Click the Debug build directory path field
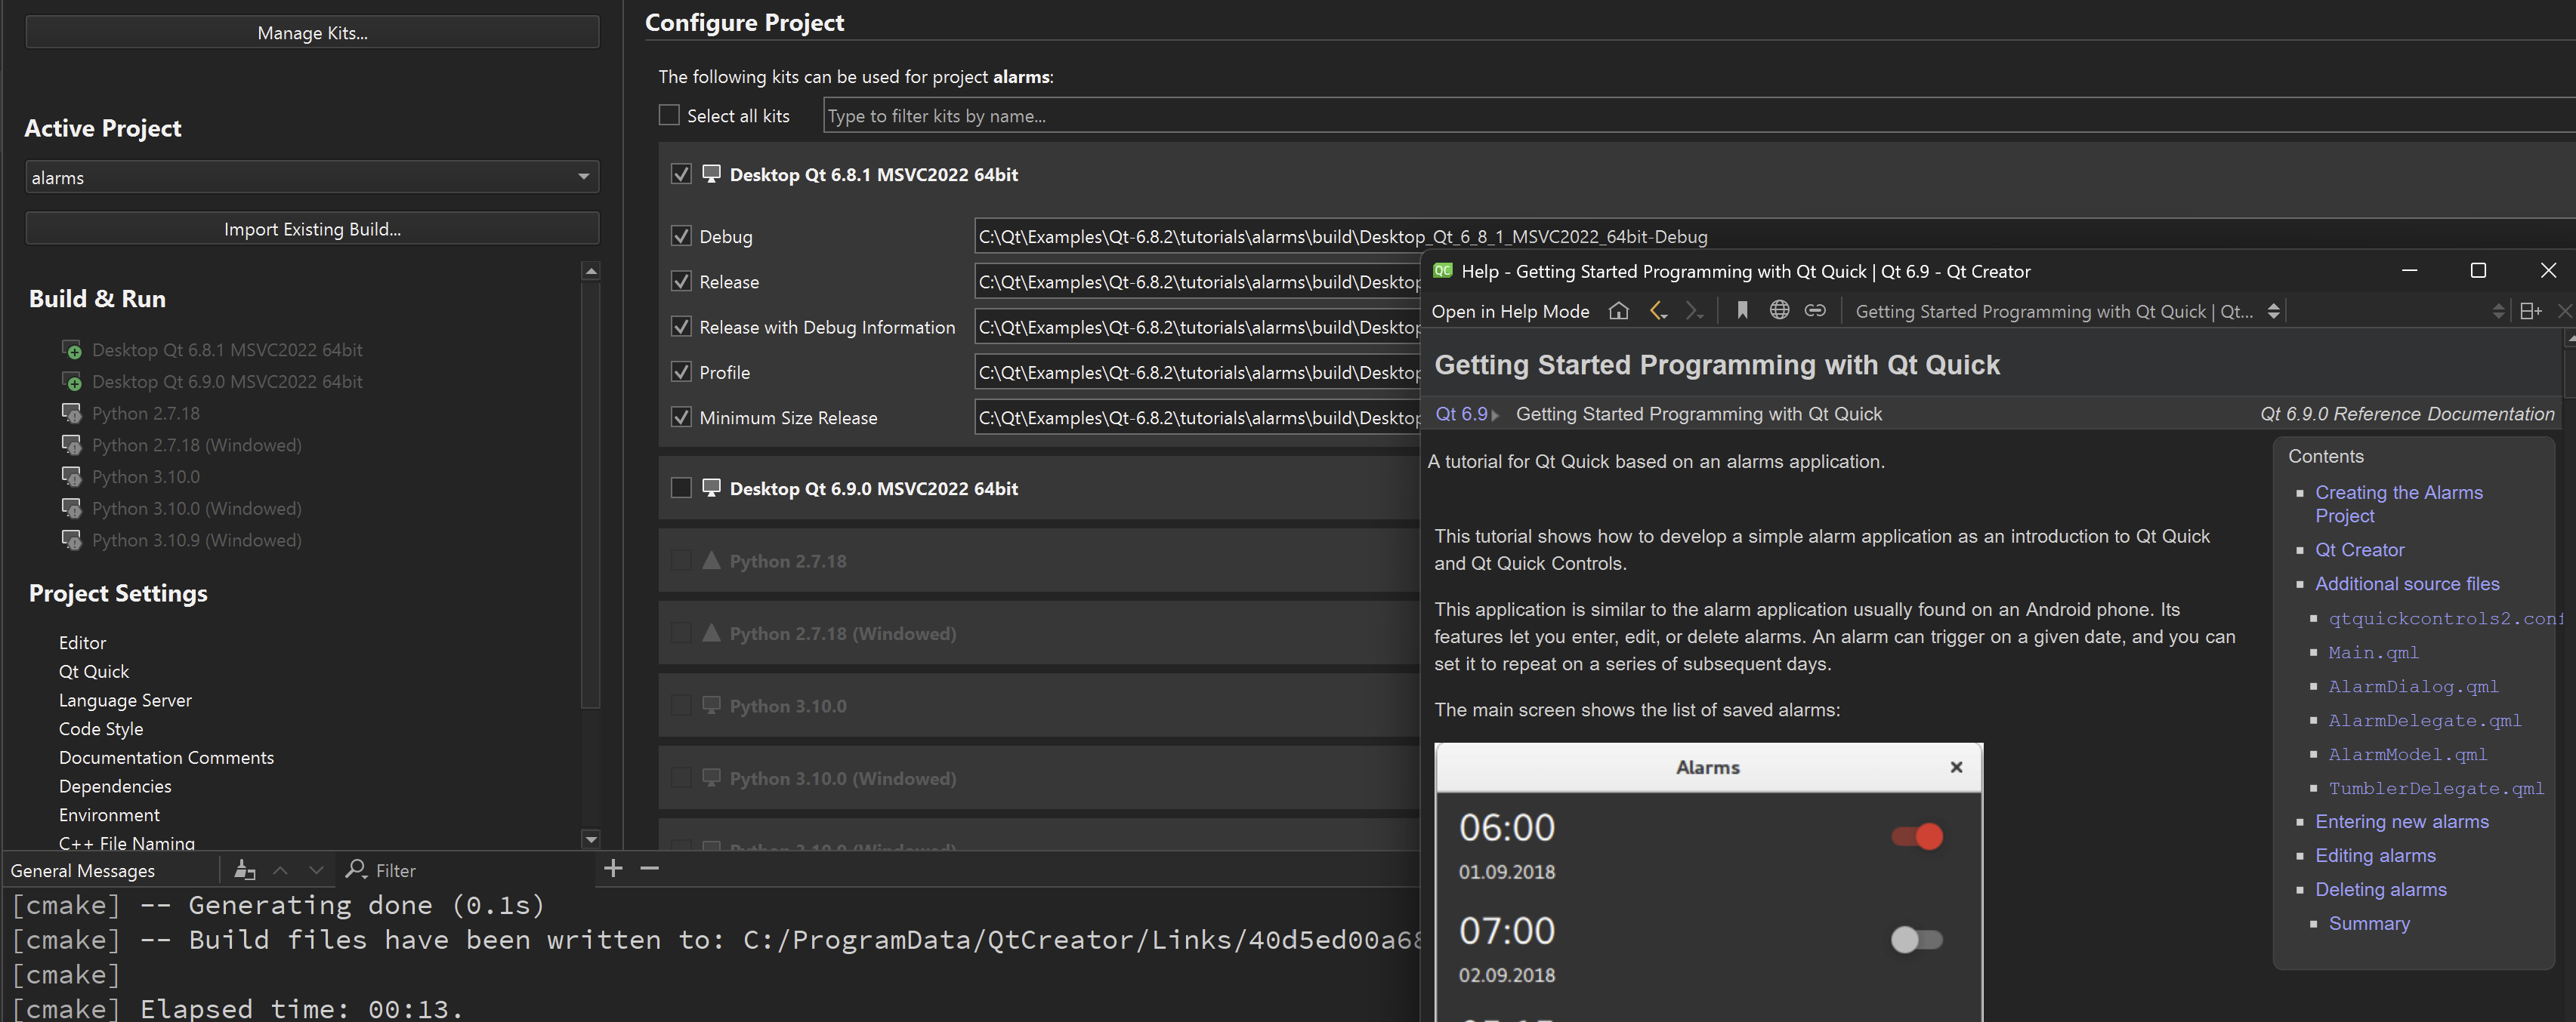 pos(1775,235)
